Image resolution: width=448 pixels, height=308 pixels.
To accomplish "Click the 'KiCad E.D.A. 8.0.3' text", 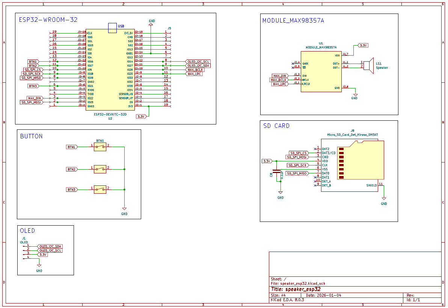I will tap(287, 300).
